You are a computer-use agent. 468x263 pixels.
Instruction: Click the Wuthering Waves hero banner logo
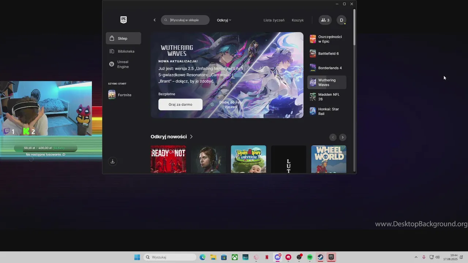[x=177, y=50]
